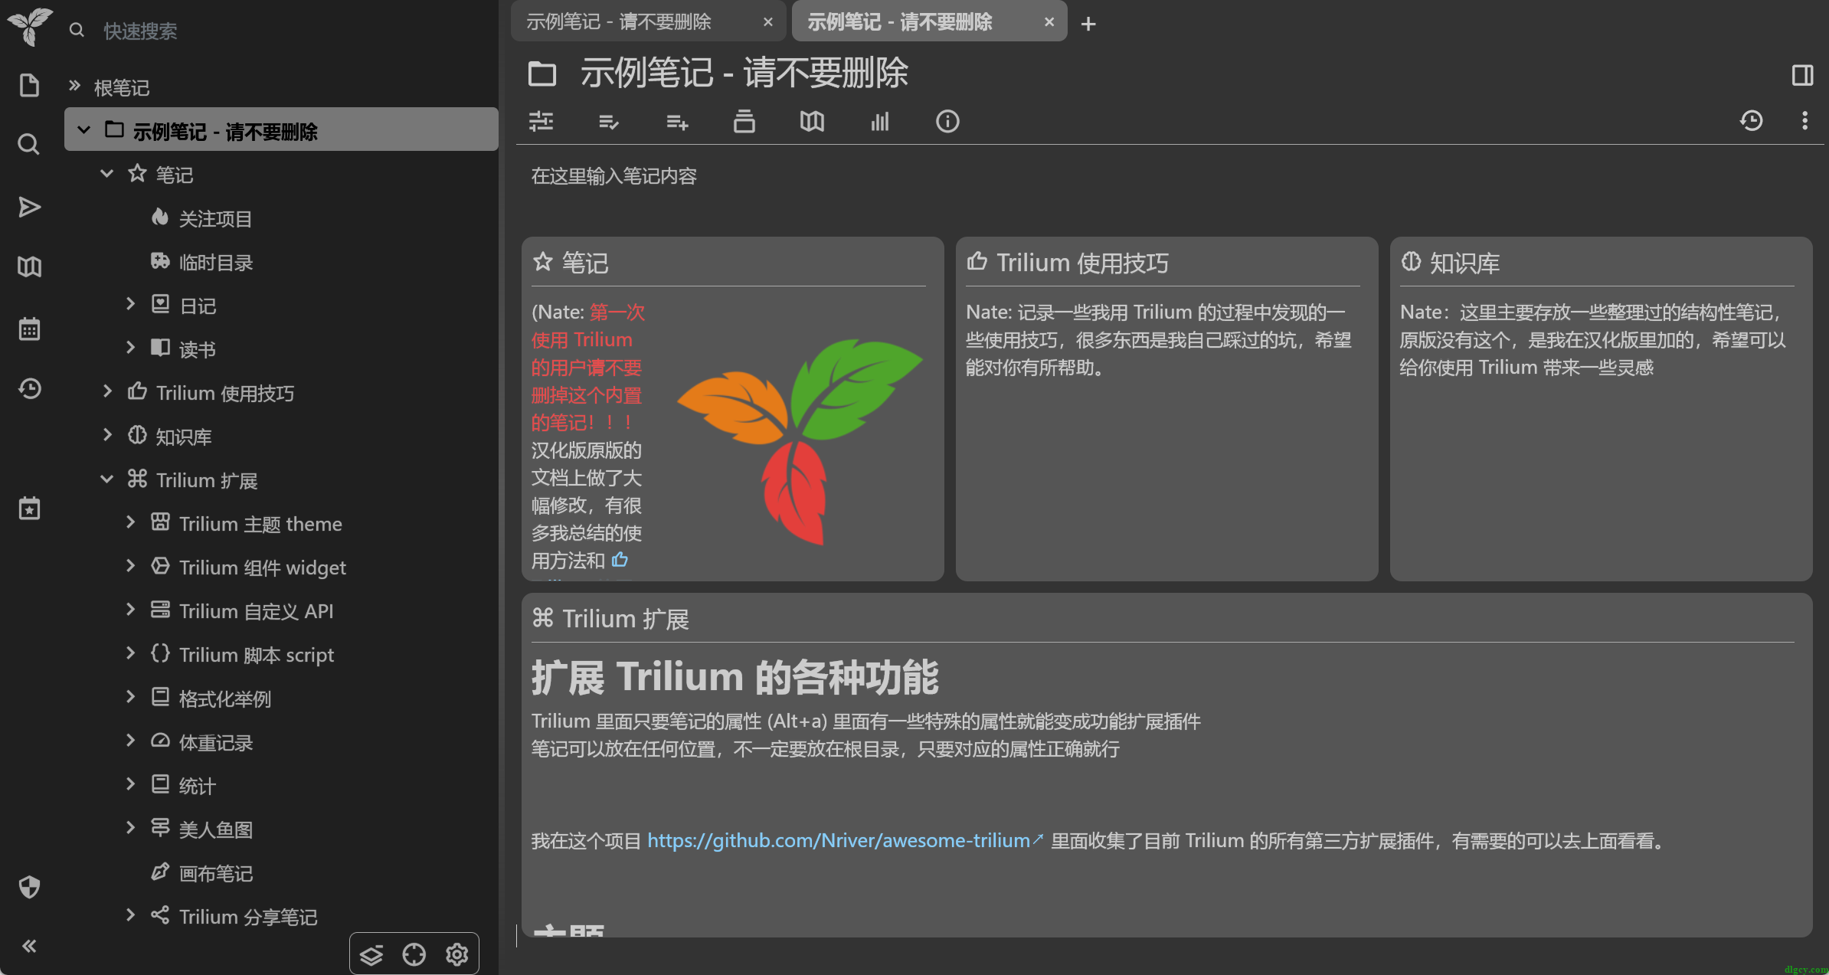The height and width of the screenshot is (975, 1829).
Task: Open recent changes clock icon in launcher
Action: pyautogui.click(x=29, y=389)
